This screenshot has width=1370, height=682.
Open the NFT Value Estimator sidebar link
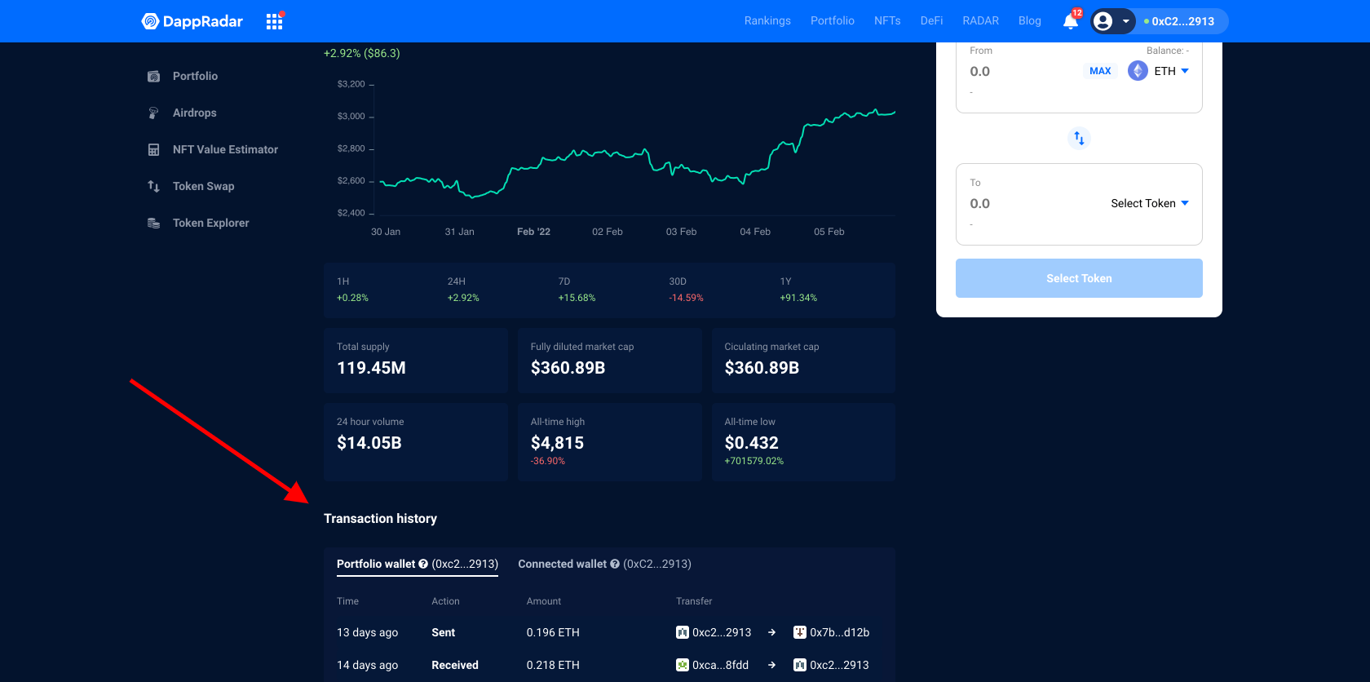pyautogui.click(x=225, y=149)
